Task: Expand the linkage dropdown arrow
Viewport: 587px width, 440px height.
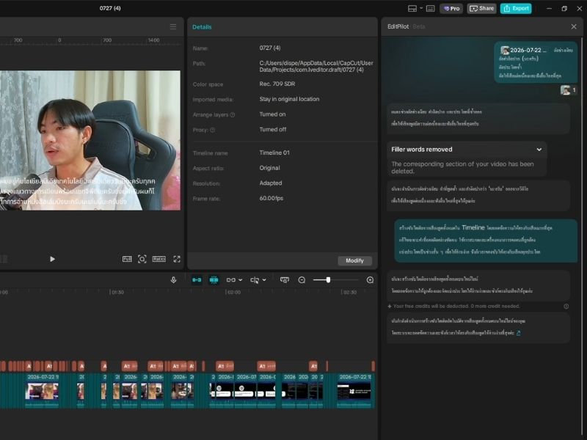Action: click(241, 280)
